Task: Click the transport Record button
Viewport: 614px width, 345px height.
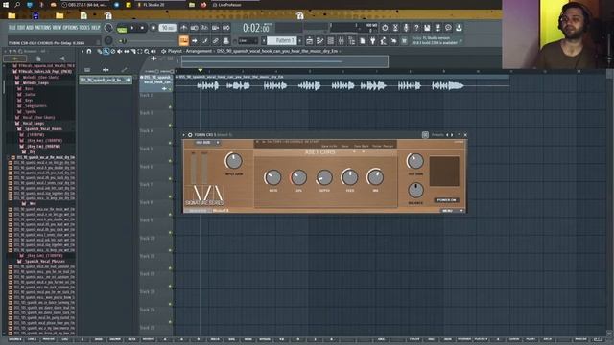Action: click(x=153, y=28)
